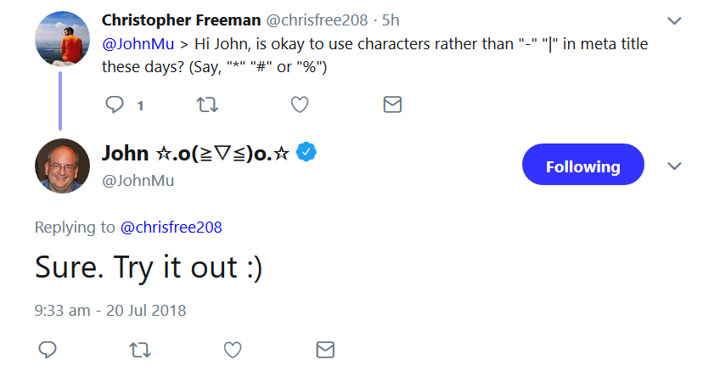Like Christopher Freeman's tweet

(299, 104)
